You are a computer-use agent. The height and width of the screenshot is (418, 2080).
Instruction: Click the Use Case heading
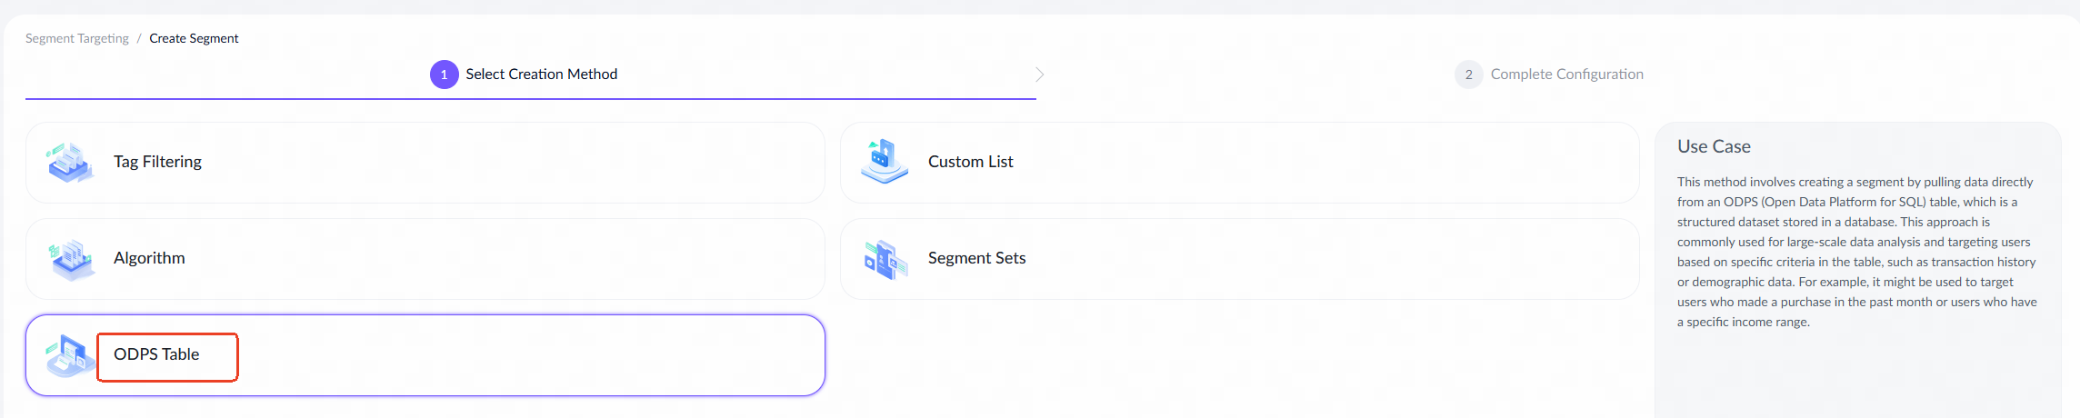[1714, 146]
